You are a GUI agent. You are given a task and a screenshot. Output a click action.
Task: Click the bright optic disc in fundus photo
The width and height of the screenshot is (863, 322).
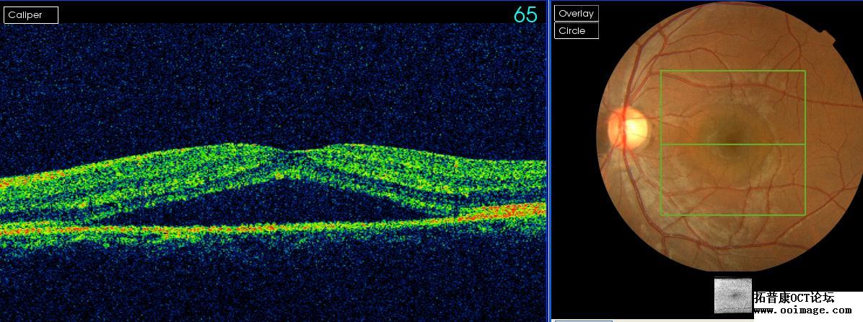[x=628, y=127]
